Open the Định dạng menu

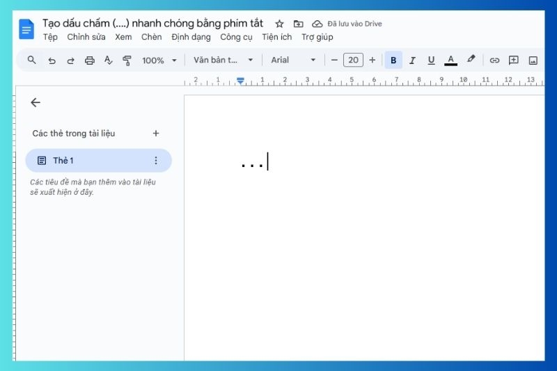[191, 38]
